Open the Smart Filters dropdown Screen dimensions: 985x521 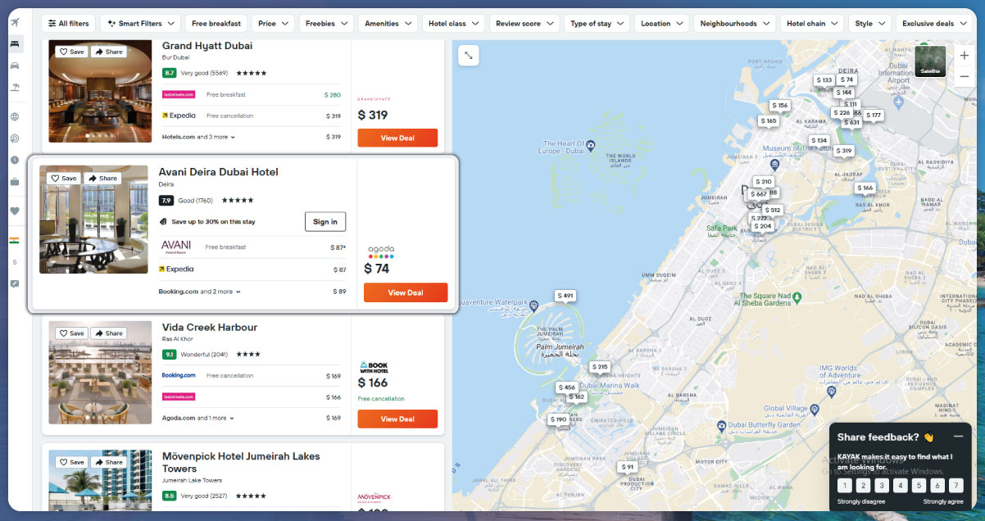(x=140, y=24)
